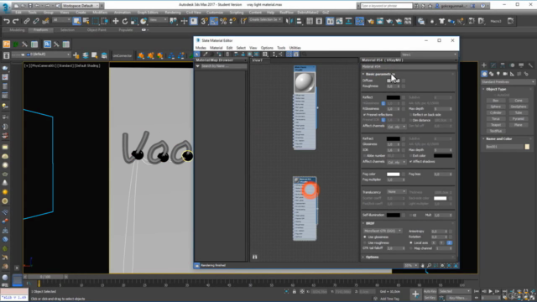Screen dimensions: 537x302
Task: Click the Save file floppy icon in title bar
Action: 30,6
